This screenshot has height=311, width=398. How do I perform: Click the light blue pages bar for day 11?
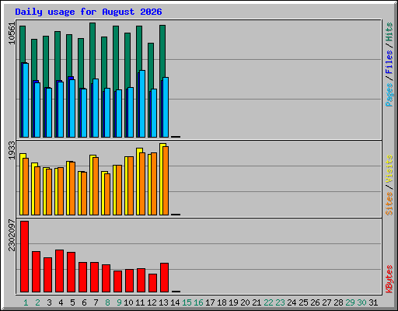click(142, 103)
